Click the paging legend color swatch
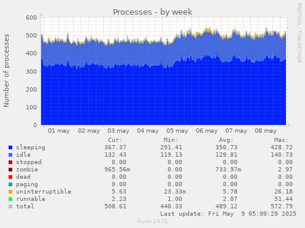 click(10, 184)
